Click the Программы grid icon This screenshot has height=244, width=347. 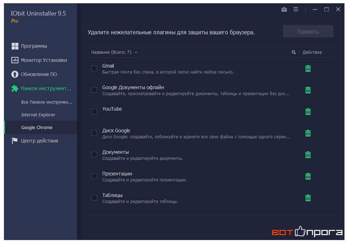15,46
